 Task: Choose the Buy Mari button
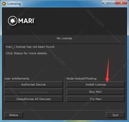(95, 92)
